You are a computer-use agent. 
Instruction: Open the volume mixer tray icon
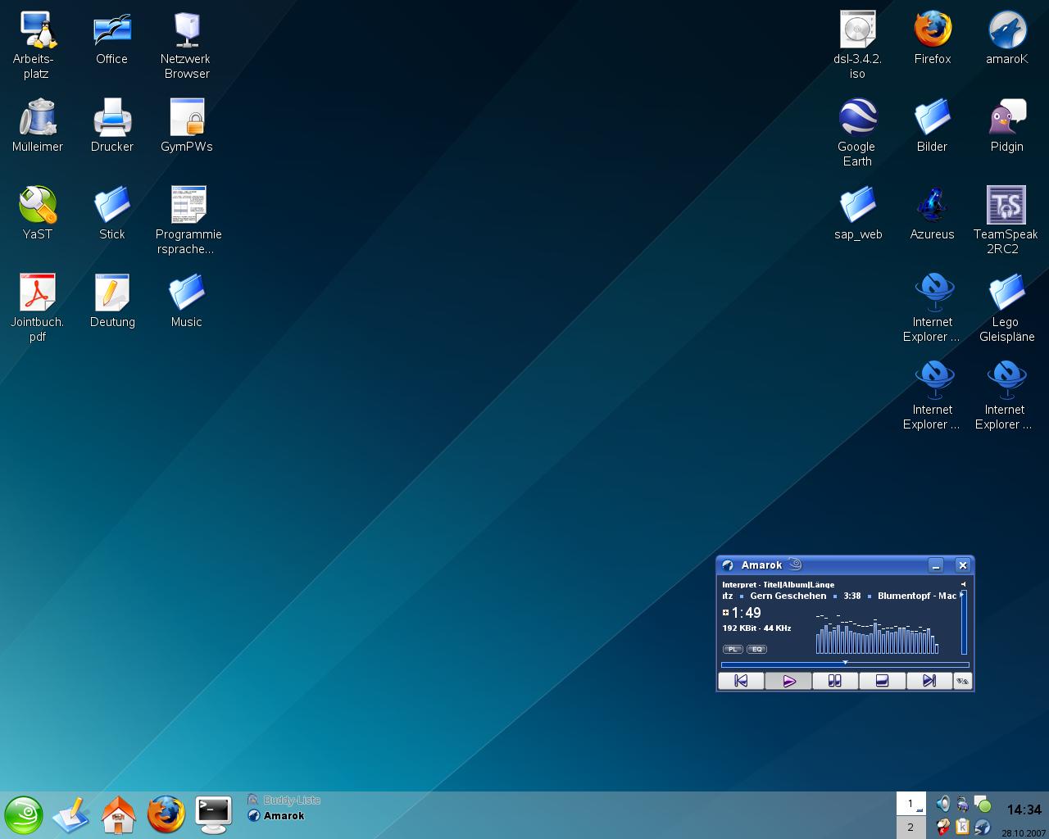coord(943,804)
